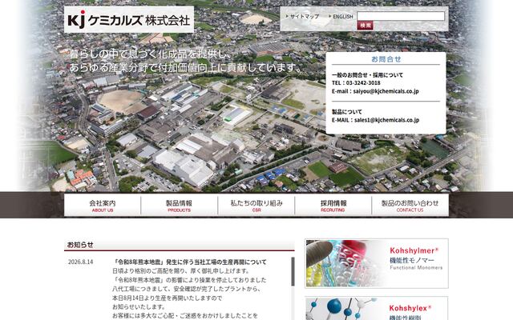The image size is (513, 320).
Task: Open the Kohshylmer functional monomers banner
Action: [x=377, y=263]
